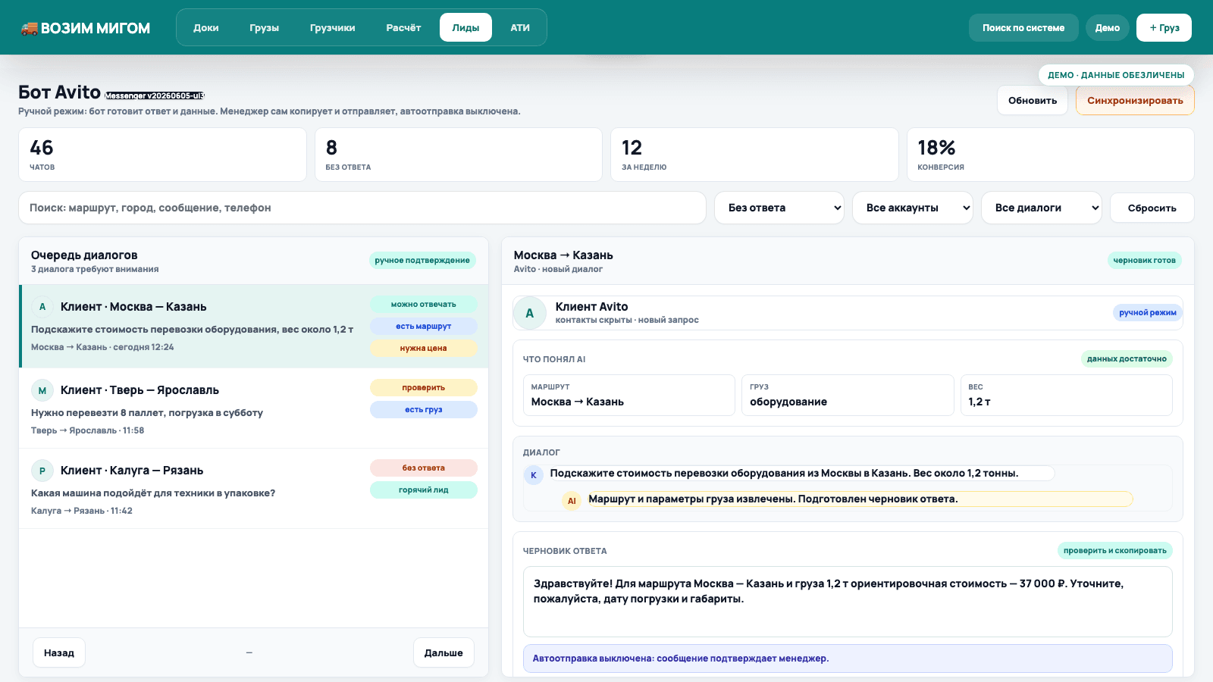The width and height of the screenshot is (1213, 682).
Task: Click Поиск по системе button
Action: click(1023, 27)
